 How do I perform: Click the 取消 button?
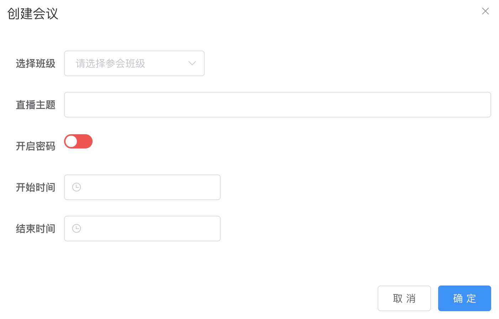(x=404, y=298)
